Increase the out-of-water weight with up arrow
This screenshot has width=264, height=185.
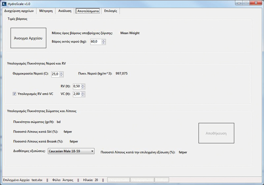pos(104,40)
